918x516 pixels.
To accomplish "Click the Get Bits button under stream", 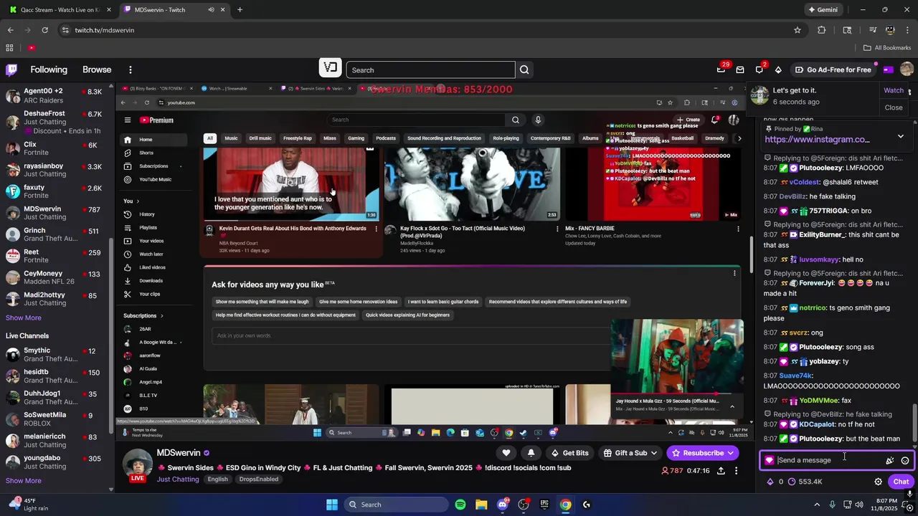I will (569, 453).
